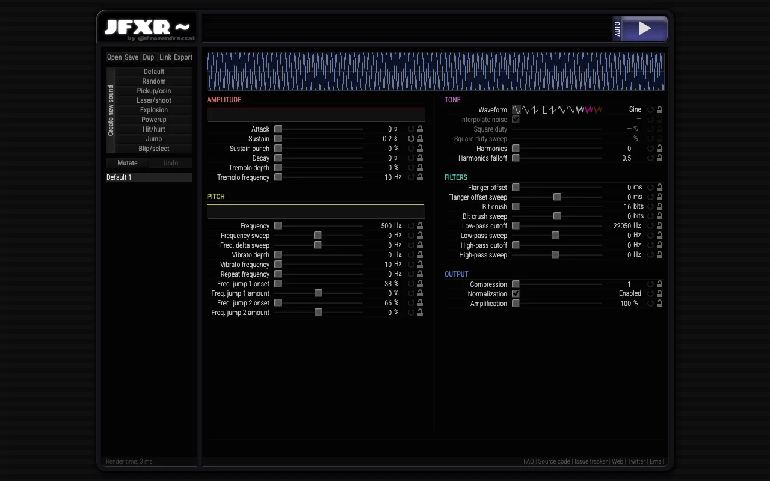770x481 pixels.
Task: Create a new Hit/hurt sound
Action: pos(154,129)
